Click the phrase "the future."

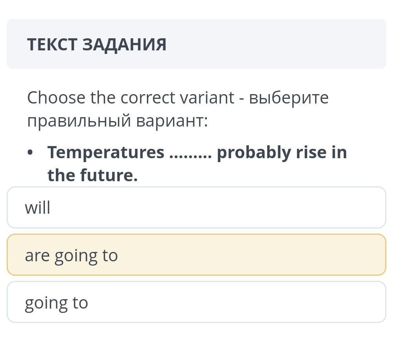[93, 175]
